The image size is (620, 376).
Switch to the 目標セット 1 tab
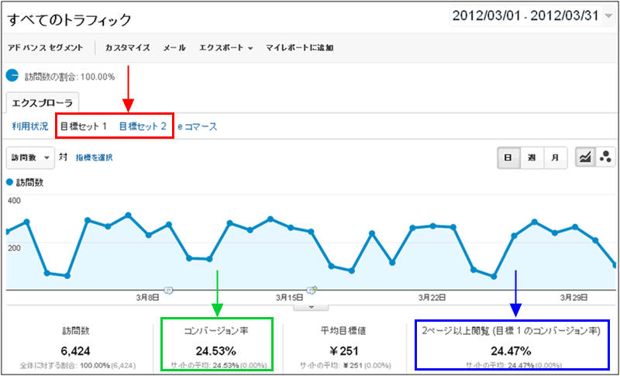point(84,126)
